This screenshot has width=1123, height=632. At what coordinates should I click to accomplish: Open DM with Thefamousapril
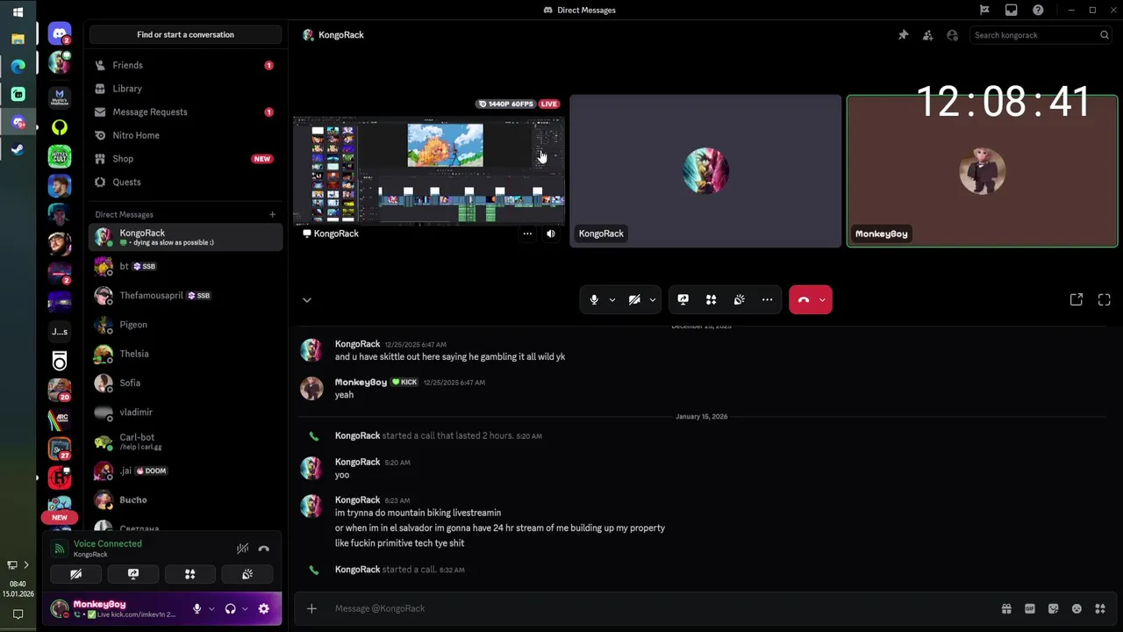point(185,295)
